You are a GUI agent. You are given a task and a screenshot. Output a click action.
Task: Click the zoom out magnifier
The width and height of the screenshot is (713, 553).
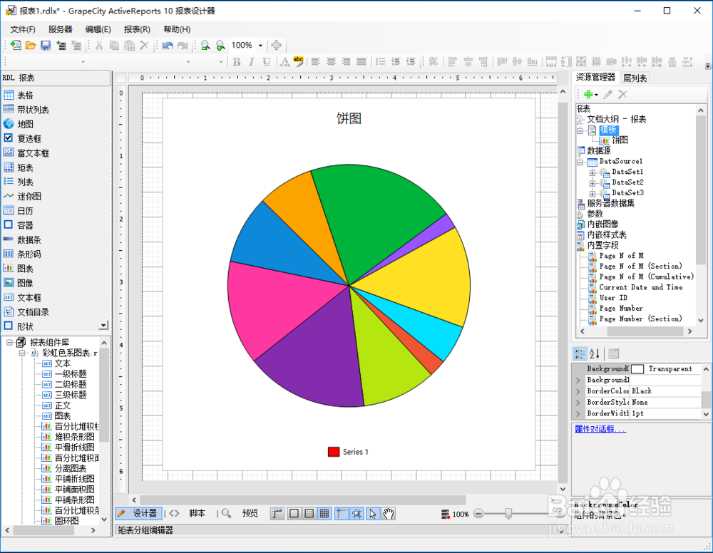click(205, 45)
